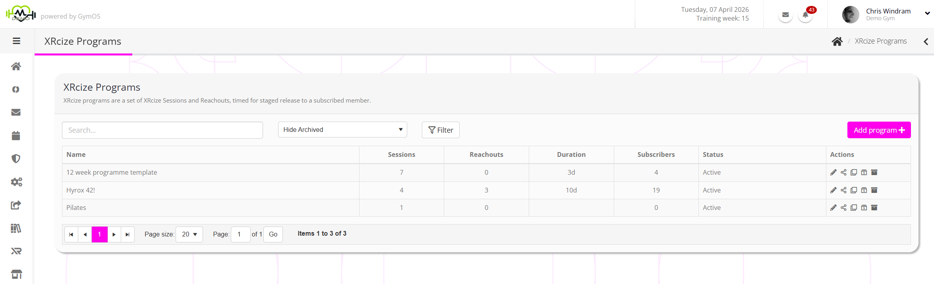Sort table by Subscribers column
934x284 pixels.
[x=656, y=154]
